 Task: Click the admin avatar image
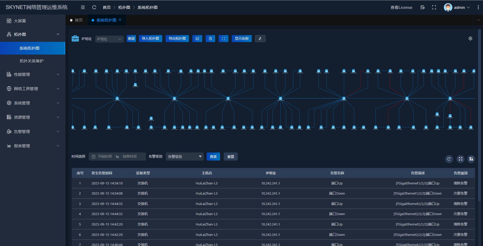click(x=448, y=7)
